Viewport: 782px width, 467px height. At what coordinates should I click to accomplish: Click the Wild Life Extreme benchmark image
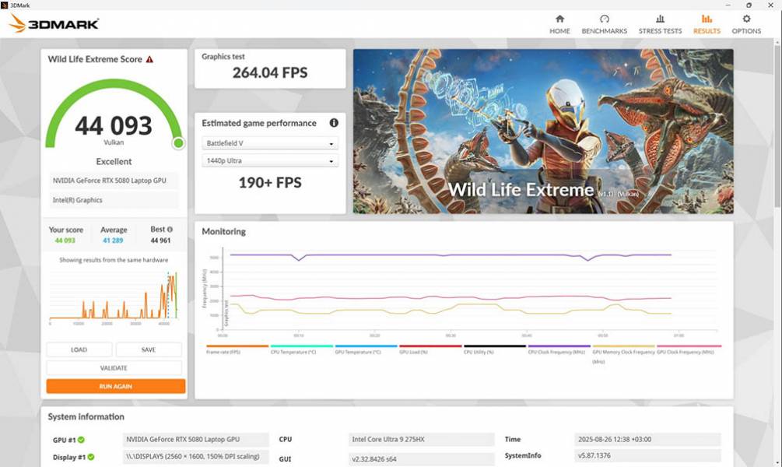pyautogui.click(x=542, y=131)
